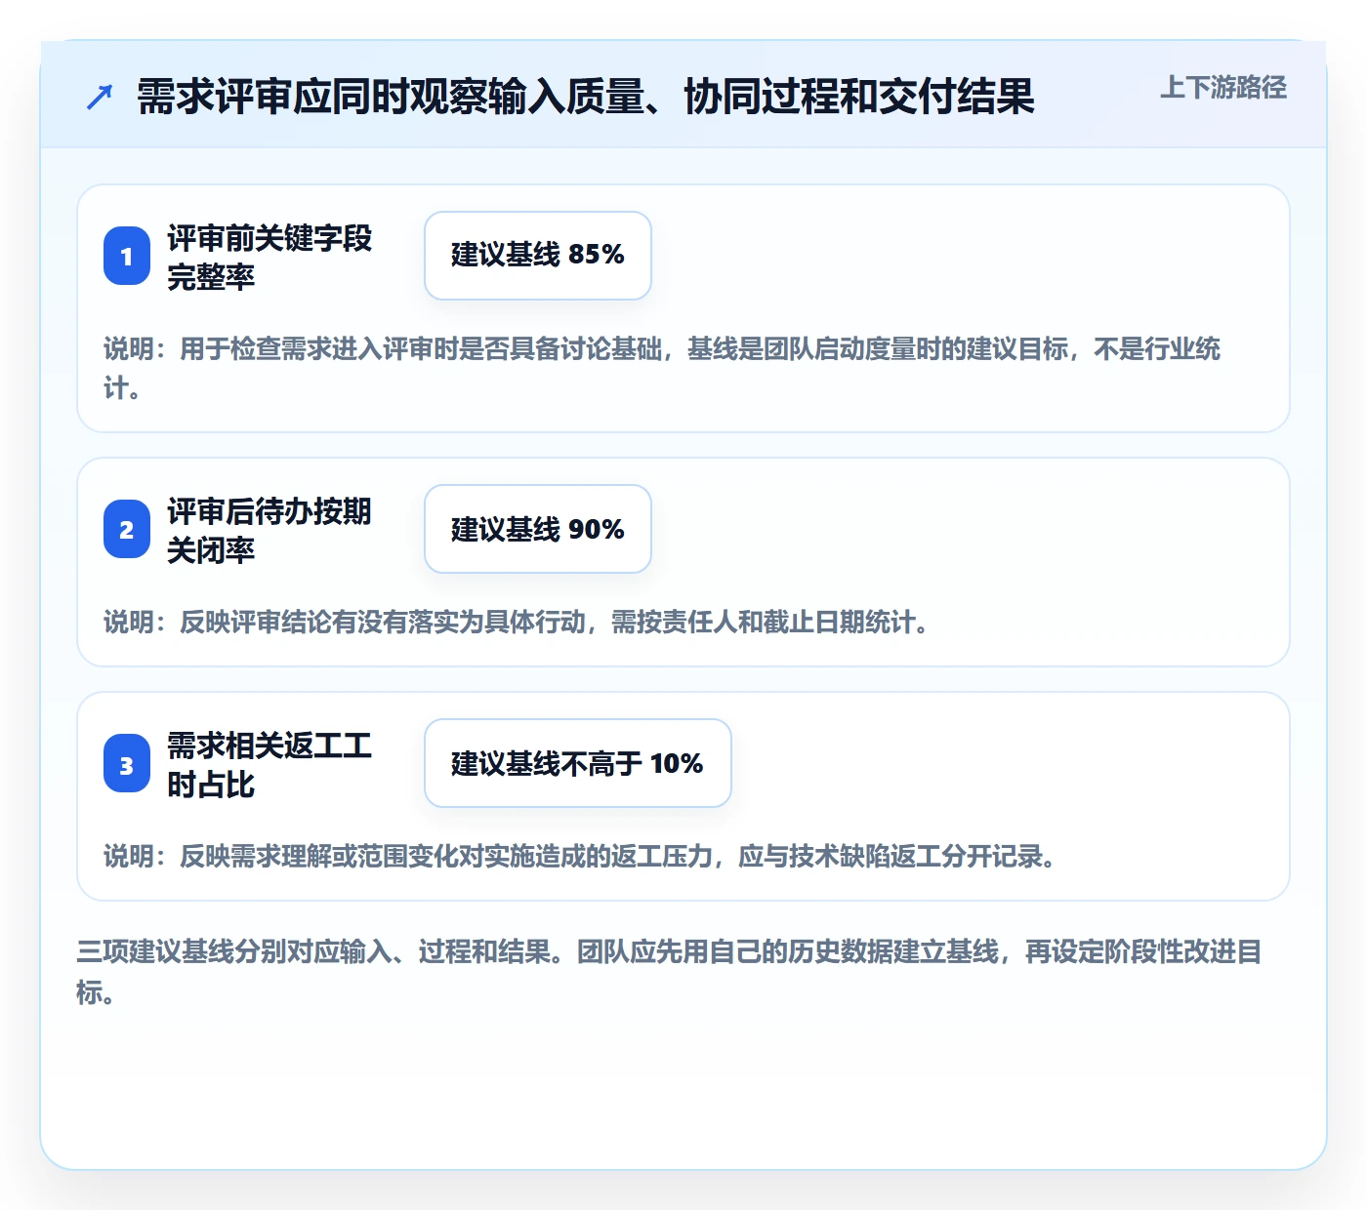Click the note starting 说明：反映需求理解
Screen dimensions: 1367x1210
[580, 856]
